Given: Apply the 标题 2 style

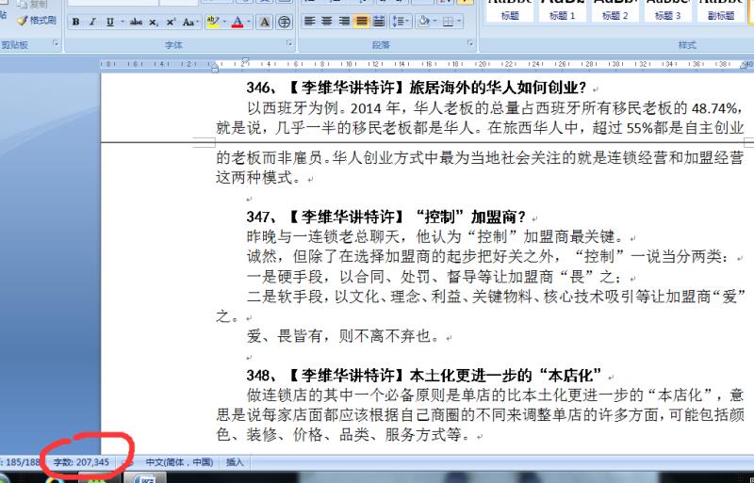Looking at the screenshot, I should tap(615, 10).
